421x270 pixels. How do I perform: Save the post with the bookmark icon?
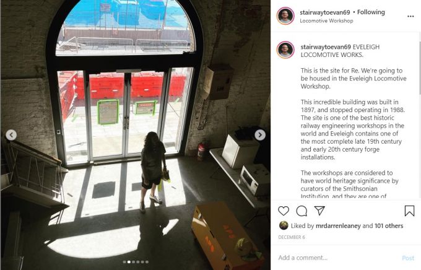(x=409, y=211)
